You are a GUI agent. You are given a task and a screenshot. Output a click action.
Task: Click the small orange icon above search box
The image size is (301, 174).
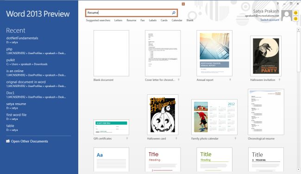[183, 4]
